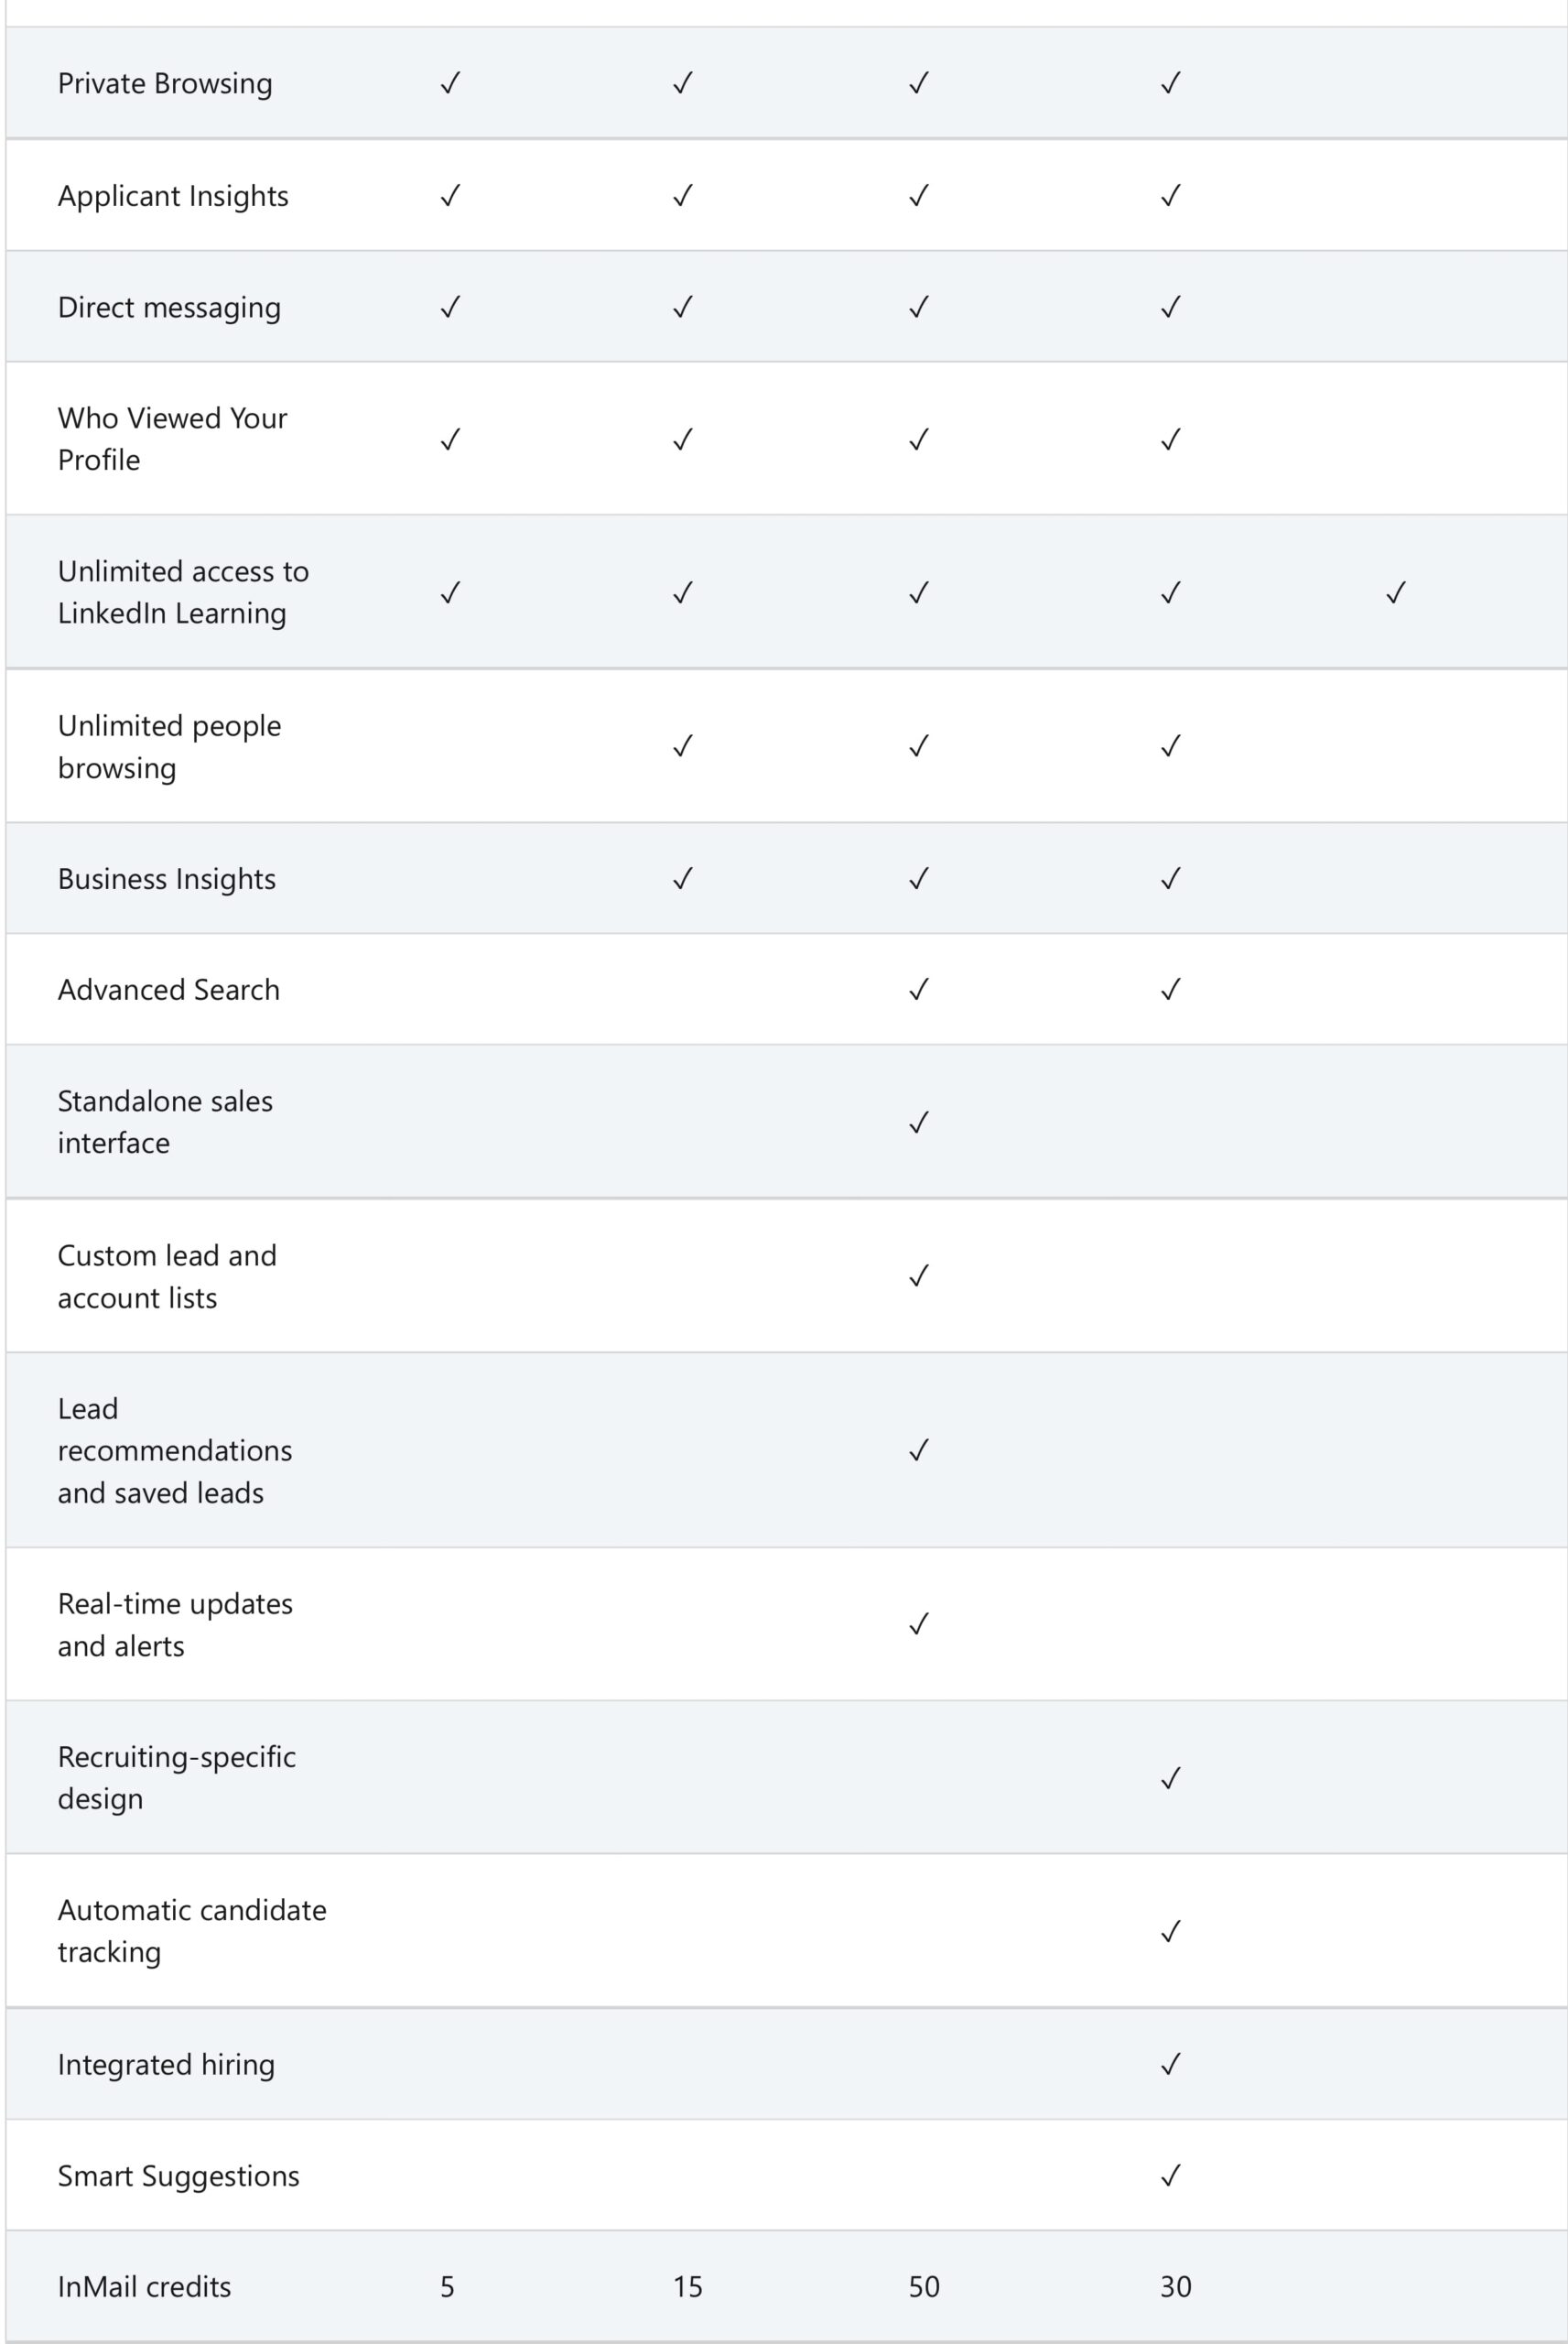Click the Integrated hiring checkmark

[x=1171, y=2064]
